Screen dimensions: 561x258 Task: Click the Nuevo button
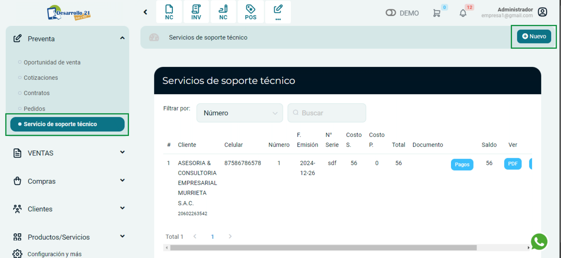pos(534,36)
